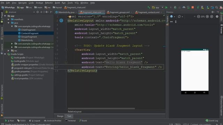Click the phone layout preview thumbnail
This screenshot has height=125, width=223.
195,72
